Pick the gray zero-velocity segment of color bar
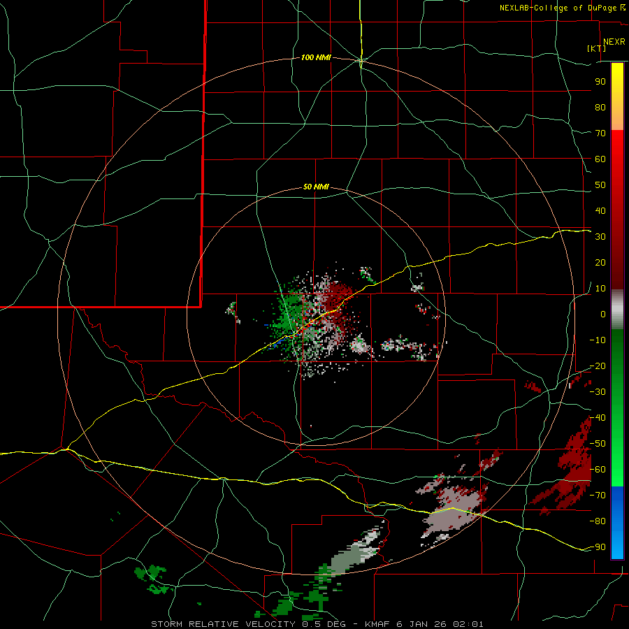629x629 pixels. [x=617, y=310]
